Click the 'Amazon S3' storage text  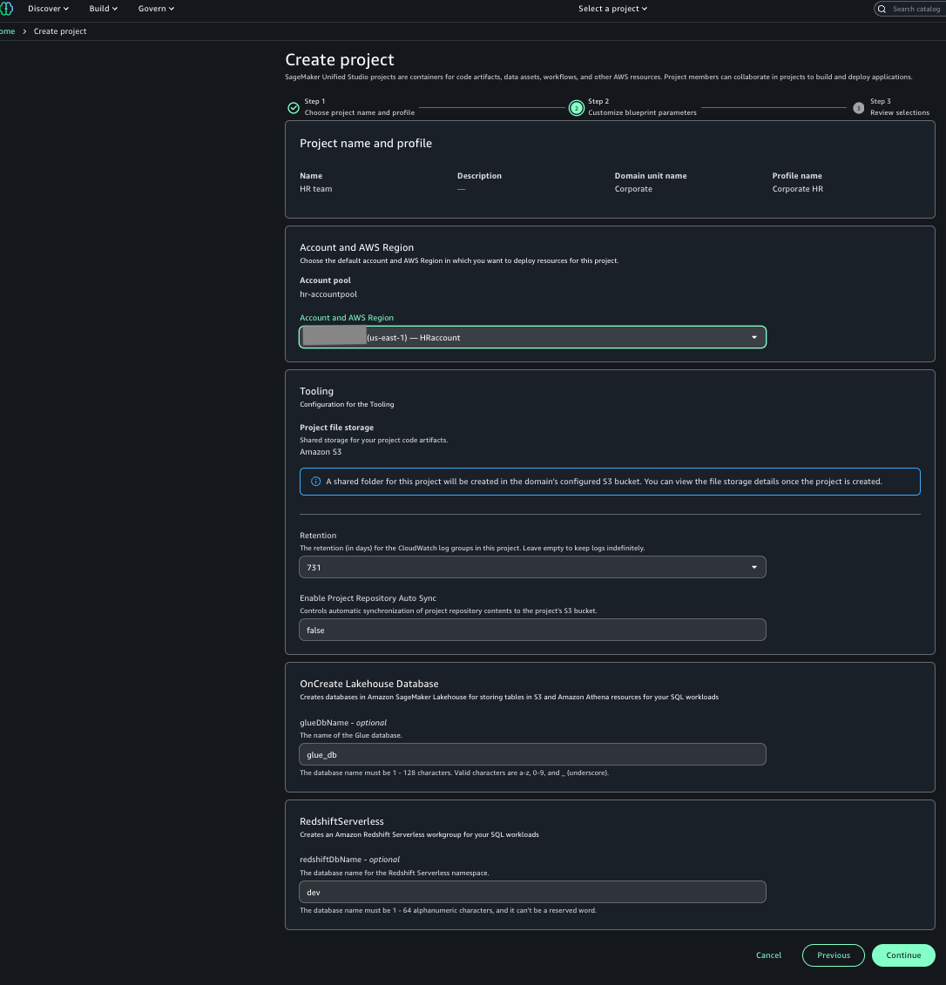pos(321,452)
